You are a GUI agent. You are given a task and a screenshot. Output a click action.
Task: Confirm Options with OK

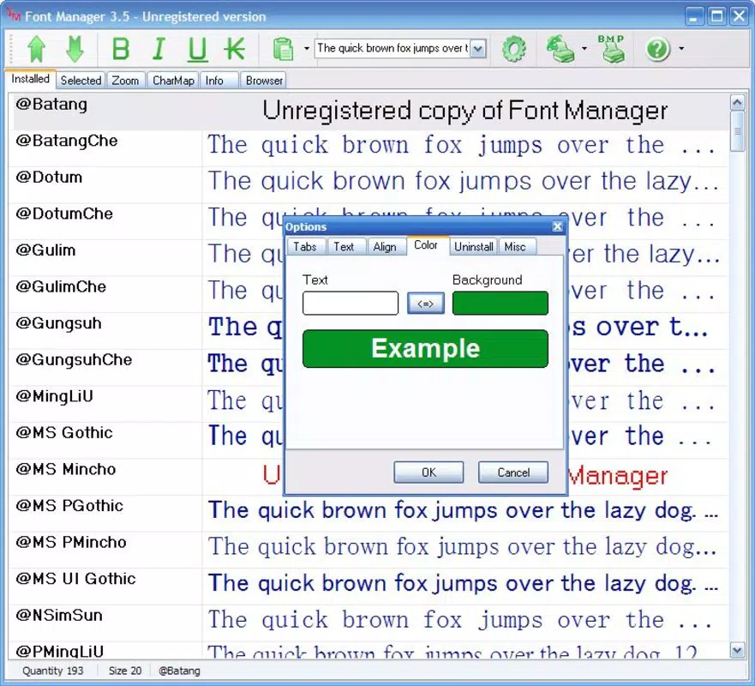coord(428,472)
